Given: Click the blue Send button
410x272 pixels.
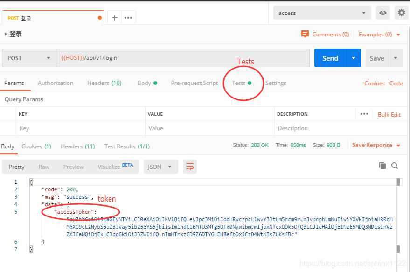Looking at the screenshot, I should tap(330, 58).
